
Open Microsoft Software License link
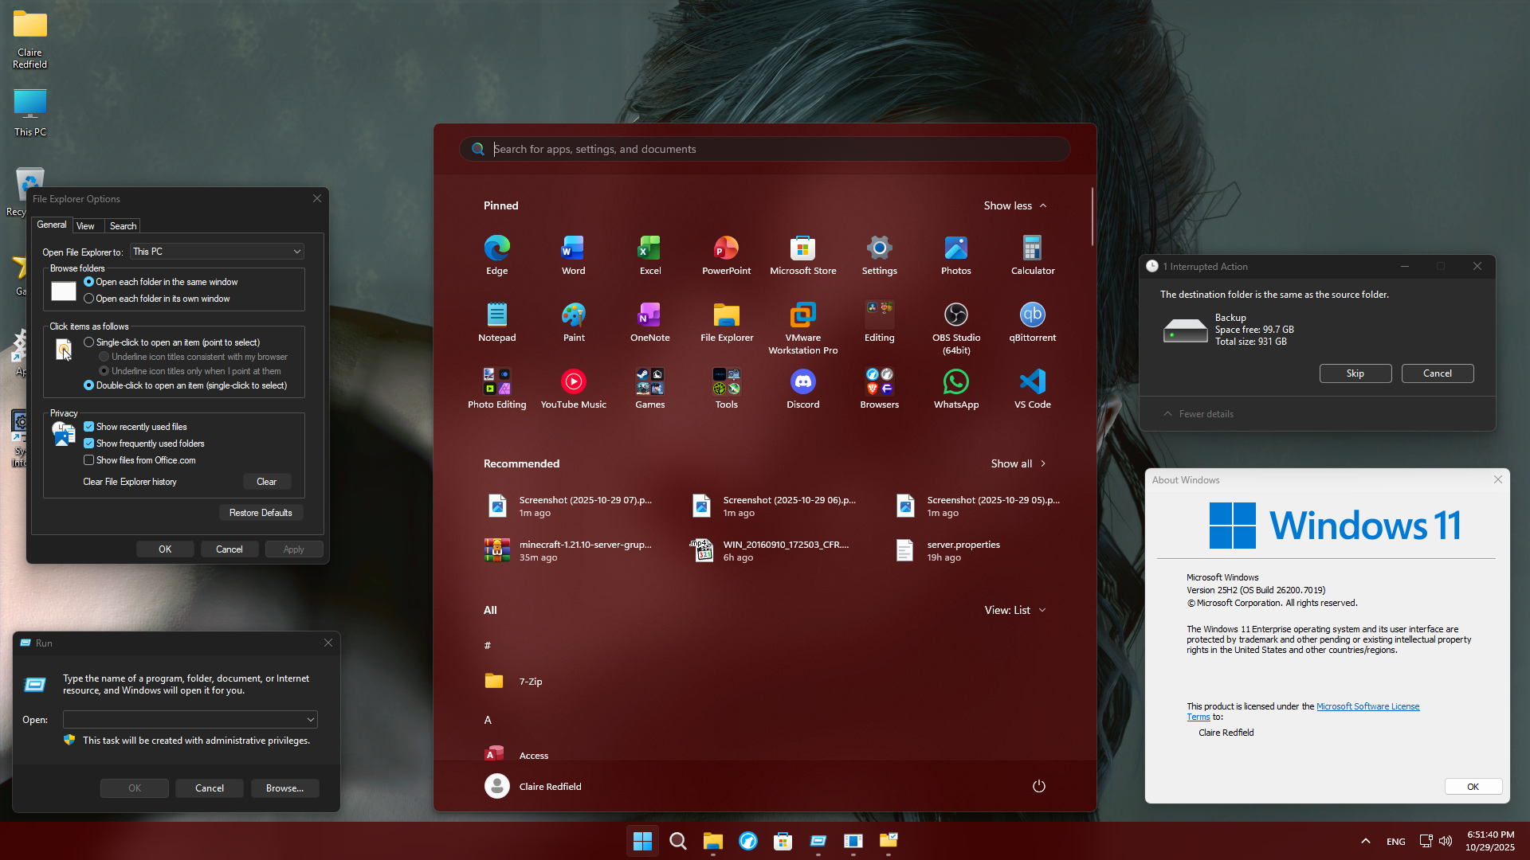1367,706
